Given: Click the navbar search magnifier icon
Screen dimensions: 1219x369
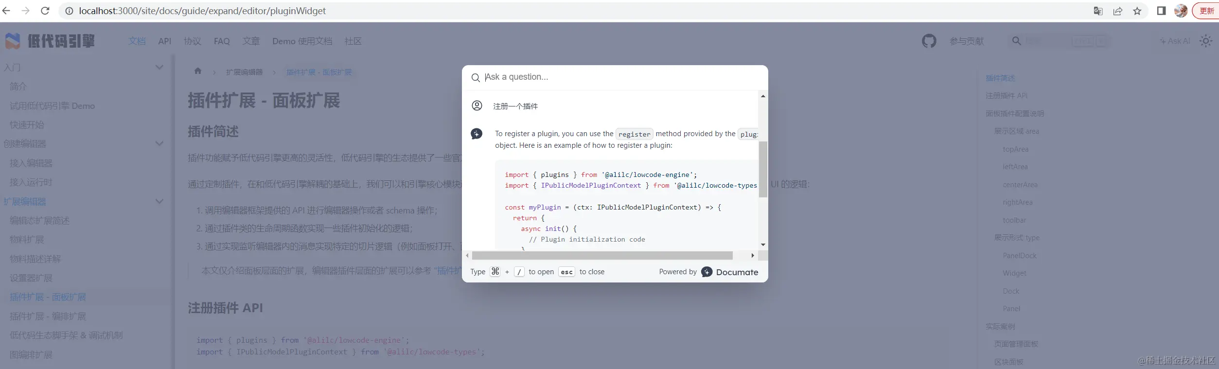Looking at the screenshot, I should pos(1016,41).
